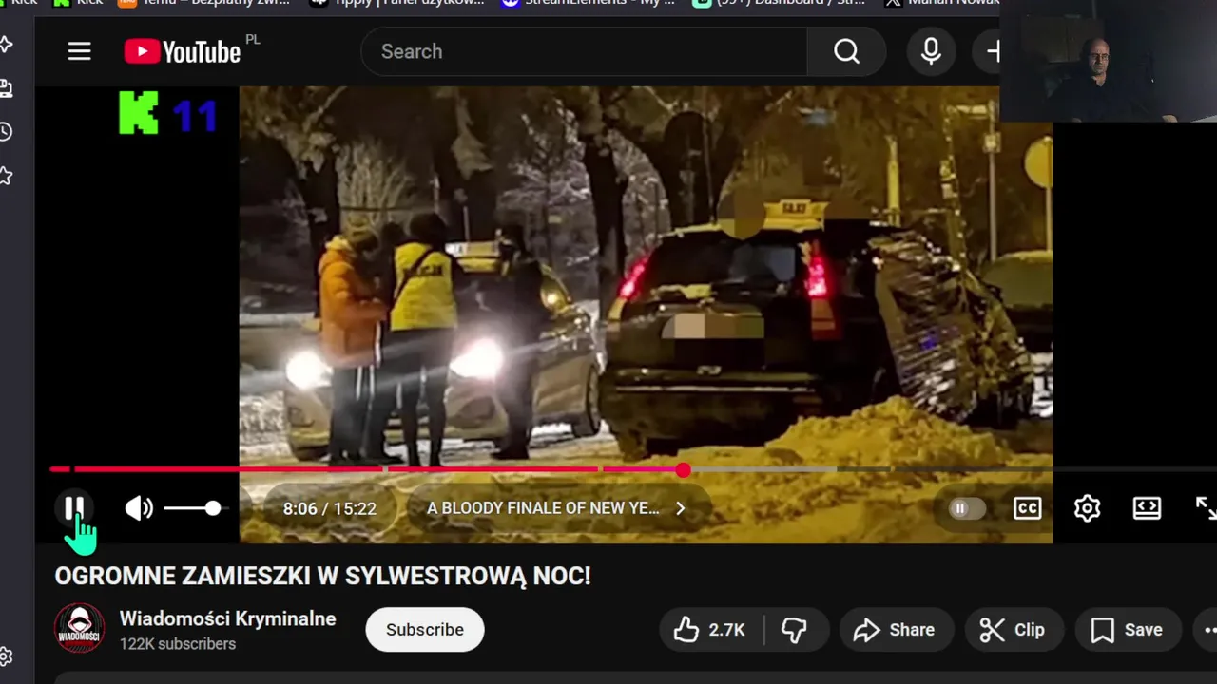
Task: Adjust the volume slider handle
Action: point(213,508)
